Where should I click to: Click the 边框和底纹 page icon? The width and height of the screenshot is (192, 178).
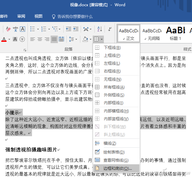point(97,168)
